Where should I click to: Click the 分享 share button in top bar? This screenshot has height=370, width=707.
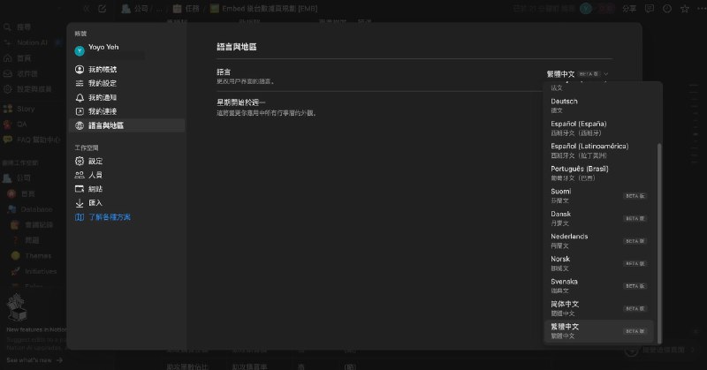tap(629, 9)
